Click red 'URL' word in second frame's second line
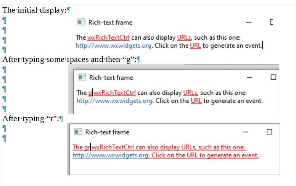 (x=196, y=101)
